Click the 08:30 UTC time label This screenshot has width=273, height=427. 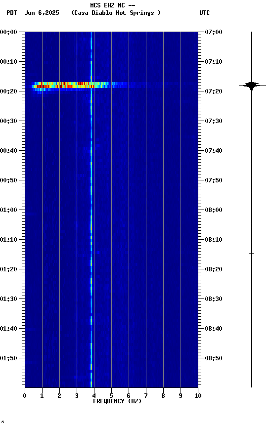click(214, 299)
